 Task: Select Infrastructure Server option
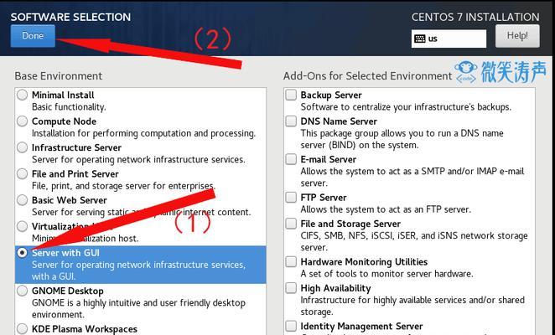tap(22, 147)
